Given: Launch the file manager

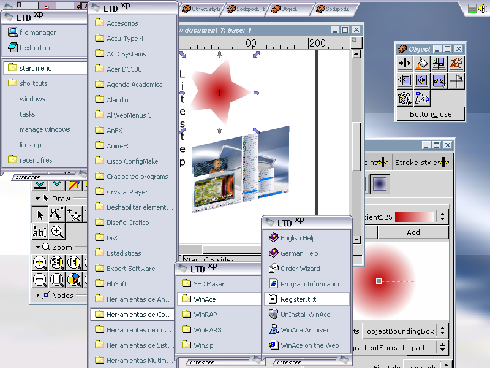Looking at the screenshot, I should pyautogui.click(x=45, y=33).
